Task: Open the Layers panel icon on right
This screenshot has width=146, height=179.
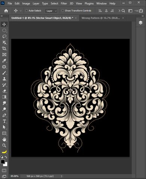Action: point(141,23)
